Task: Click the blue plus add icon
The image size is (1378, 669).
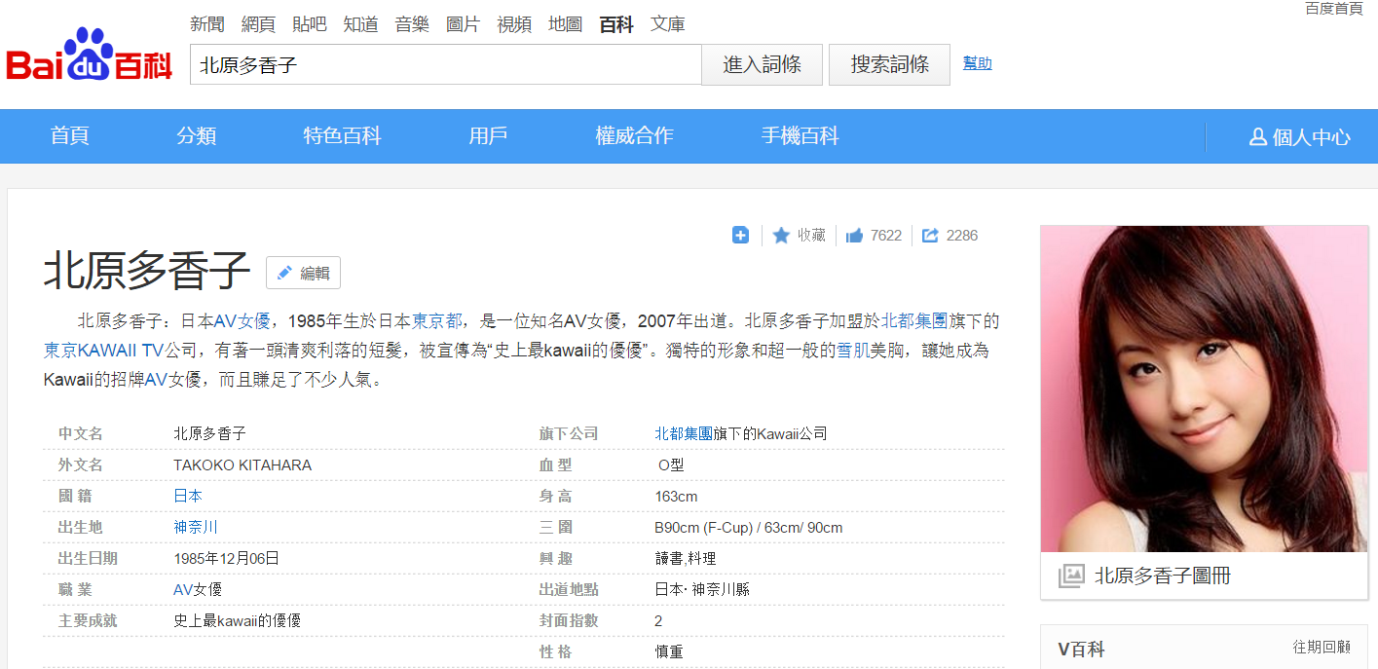Action: click(x=740, y=235)
